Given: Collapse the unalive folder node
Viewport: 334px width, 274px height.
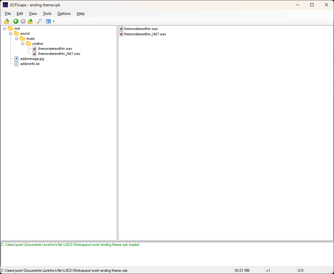Looking at the screenshot, I should coord(22,44).
